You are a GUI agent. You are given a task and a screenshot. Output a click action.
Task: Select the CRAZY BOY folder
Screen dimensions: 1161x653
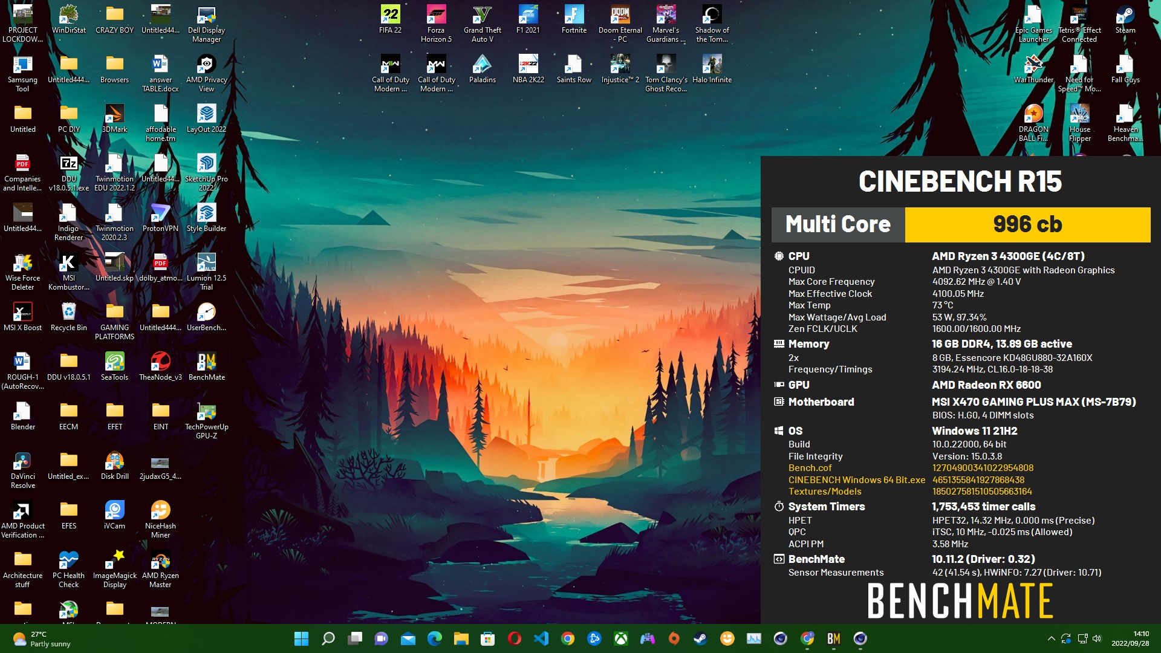(114, 19)
